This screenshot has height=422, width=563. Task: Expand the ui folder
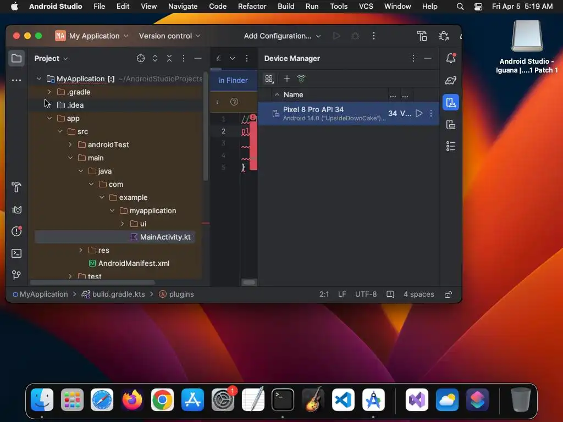click(x=123, y=224)
